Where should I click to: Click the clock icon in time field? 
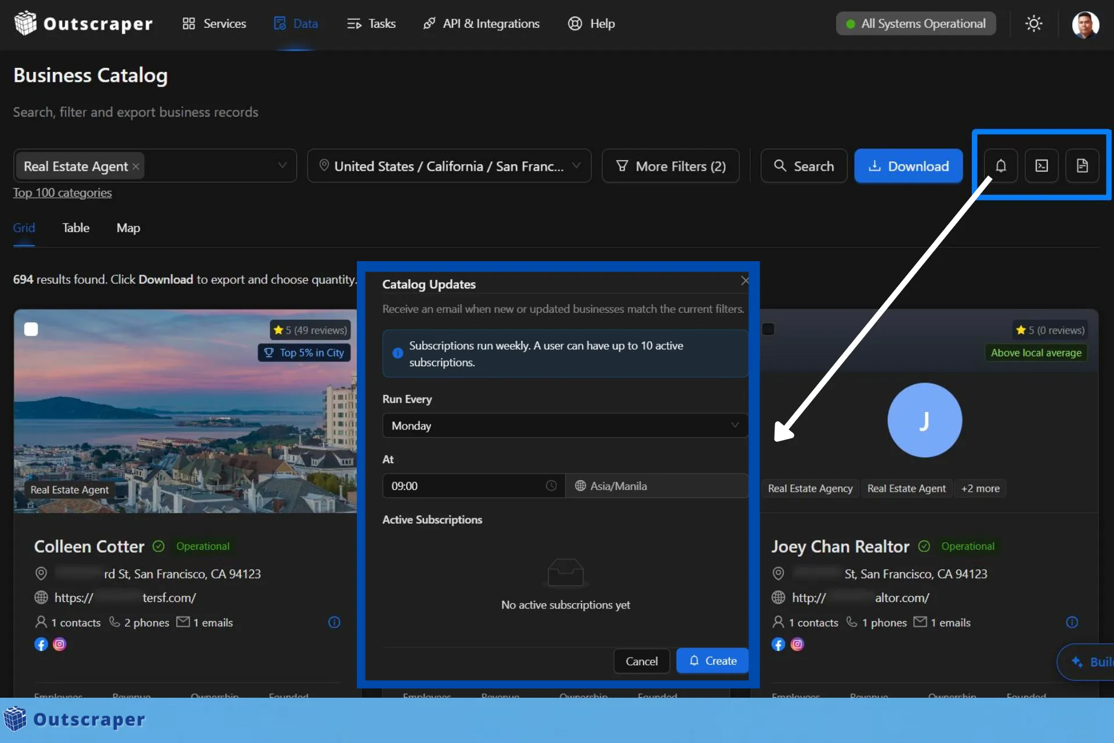(551, 486)
